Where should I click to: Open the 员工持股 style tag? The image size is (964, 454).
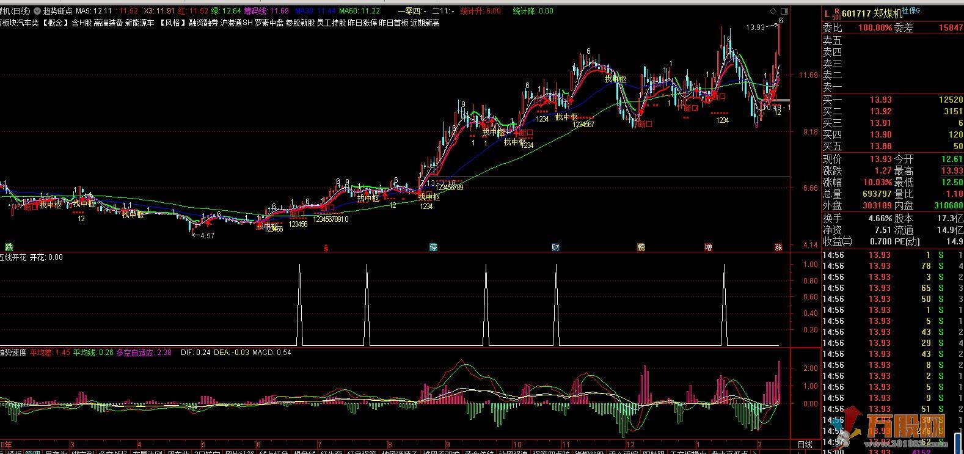(331, 23)
